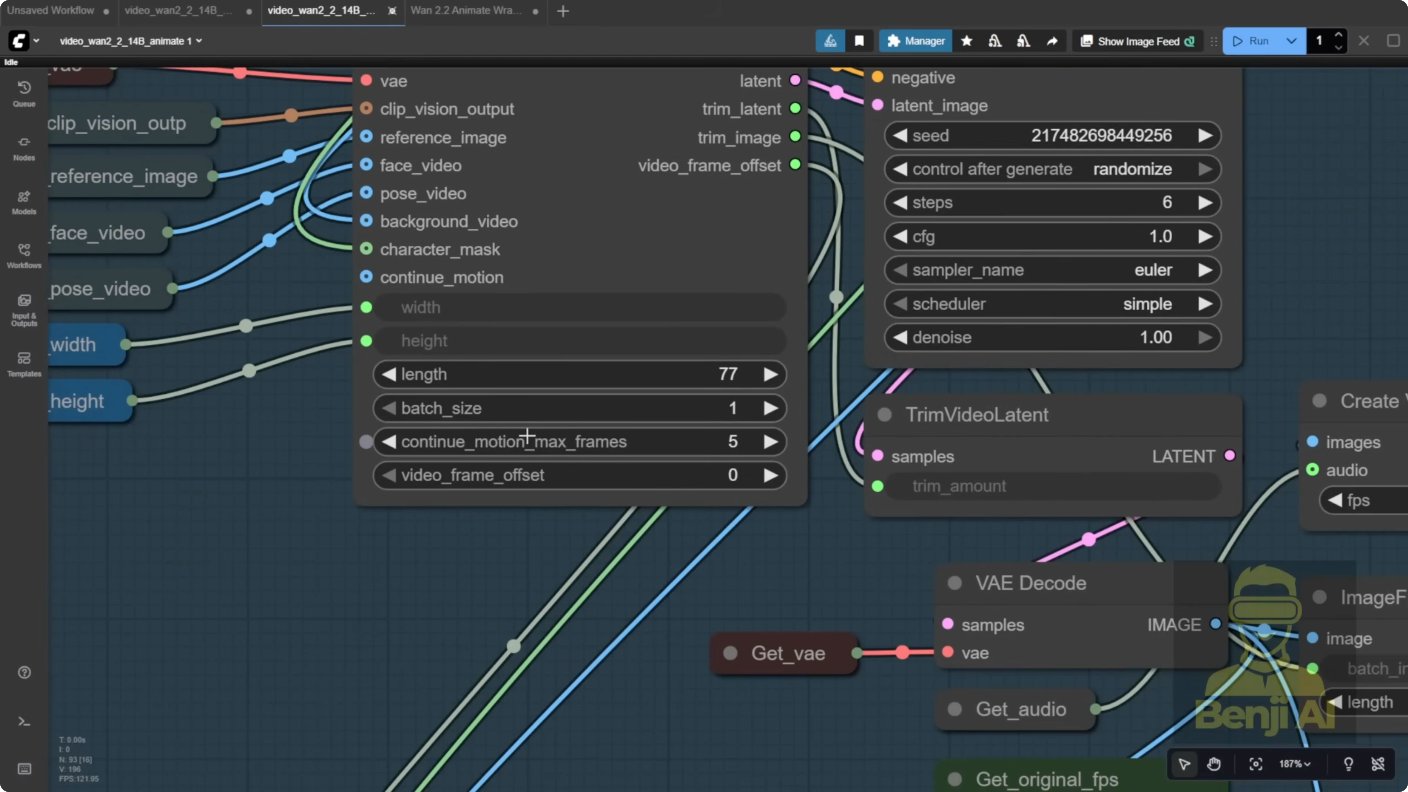This screenshot has height=792, width=1408.
Task: Expand the video_wan2_2_14B_animate 1 workflow dropdown
Action: coord(199,41)
